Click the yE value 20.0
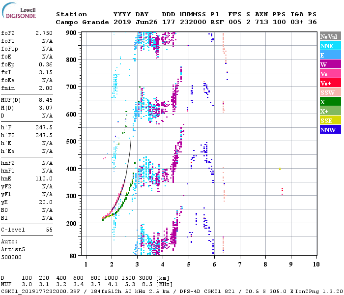 [x=46, y=202]
